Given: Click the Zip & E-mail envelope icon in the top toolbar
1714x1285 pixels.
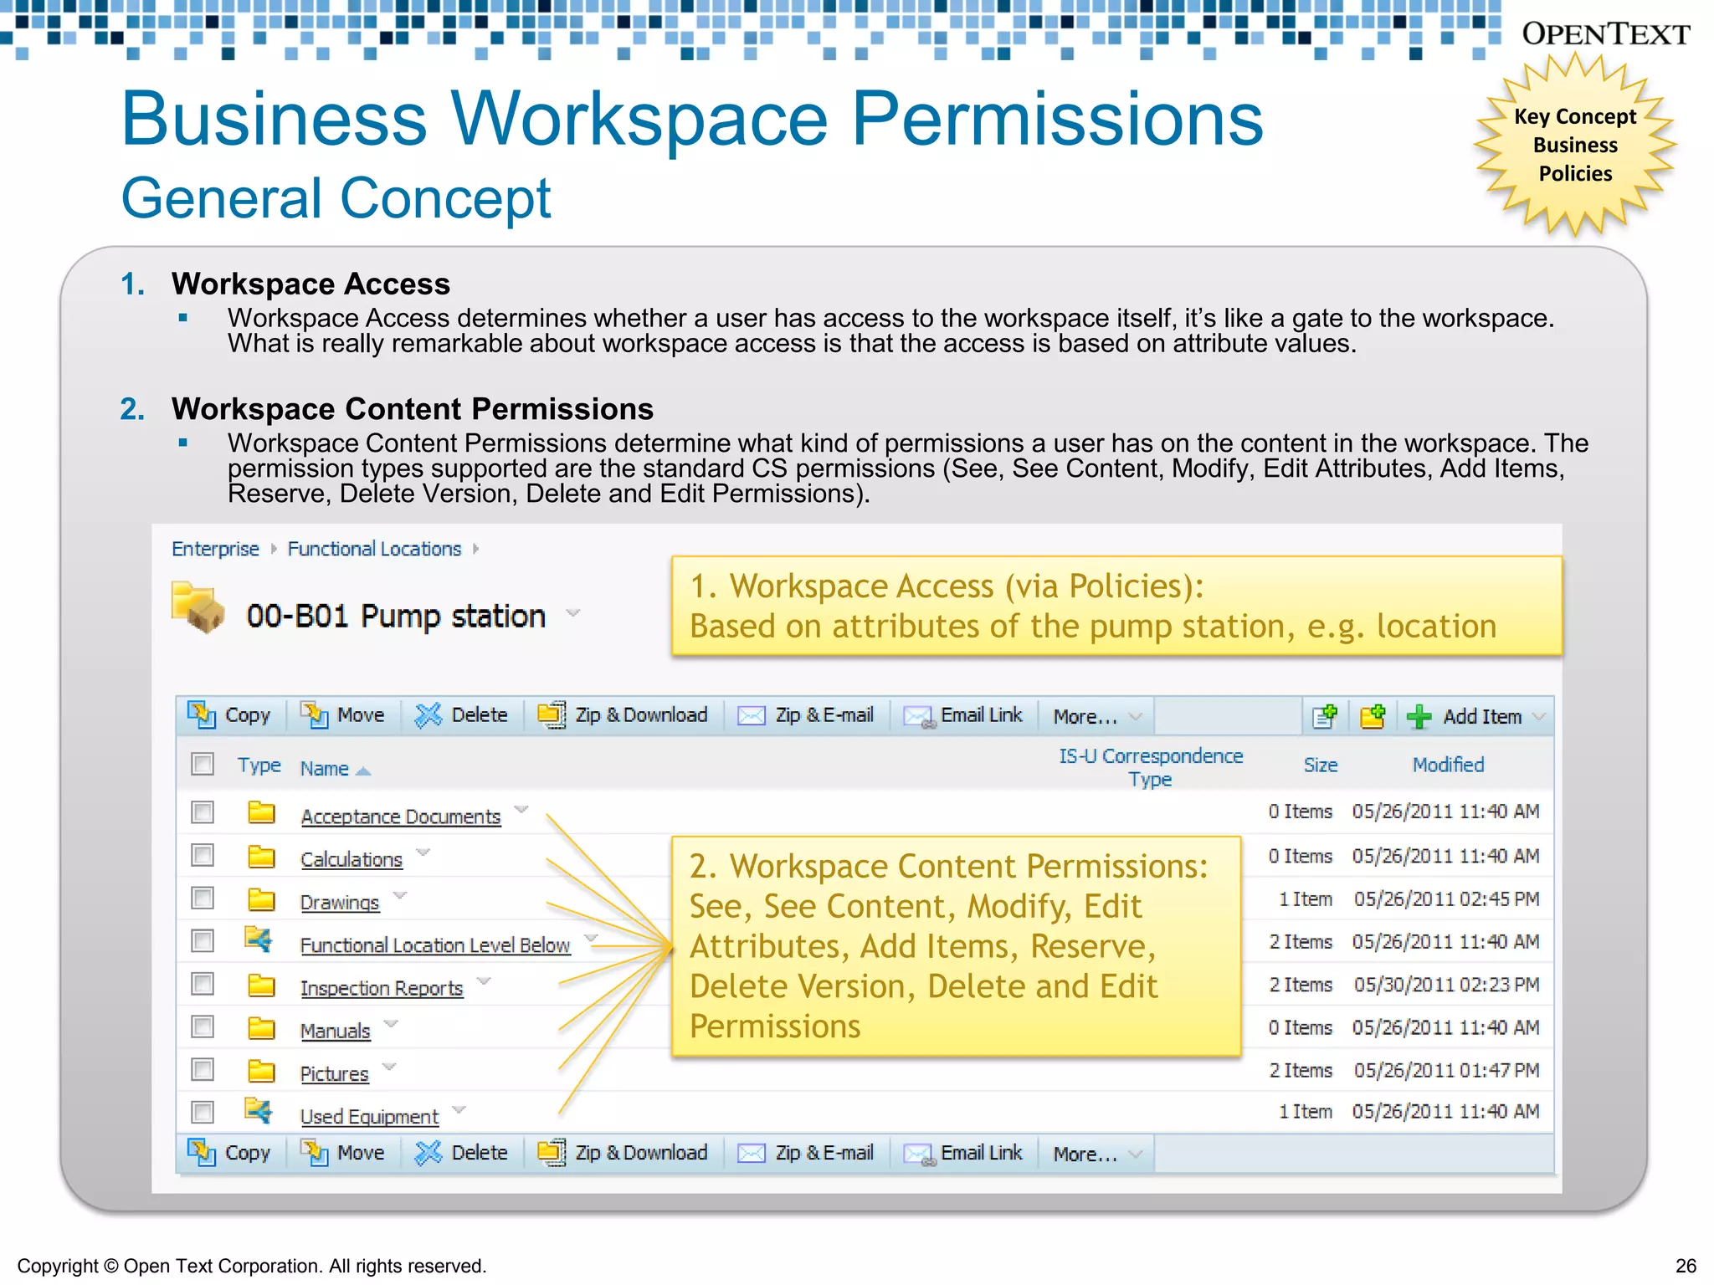Looking at the screenshot, I should coord(751,716).
